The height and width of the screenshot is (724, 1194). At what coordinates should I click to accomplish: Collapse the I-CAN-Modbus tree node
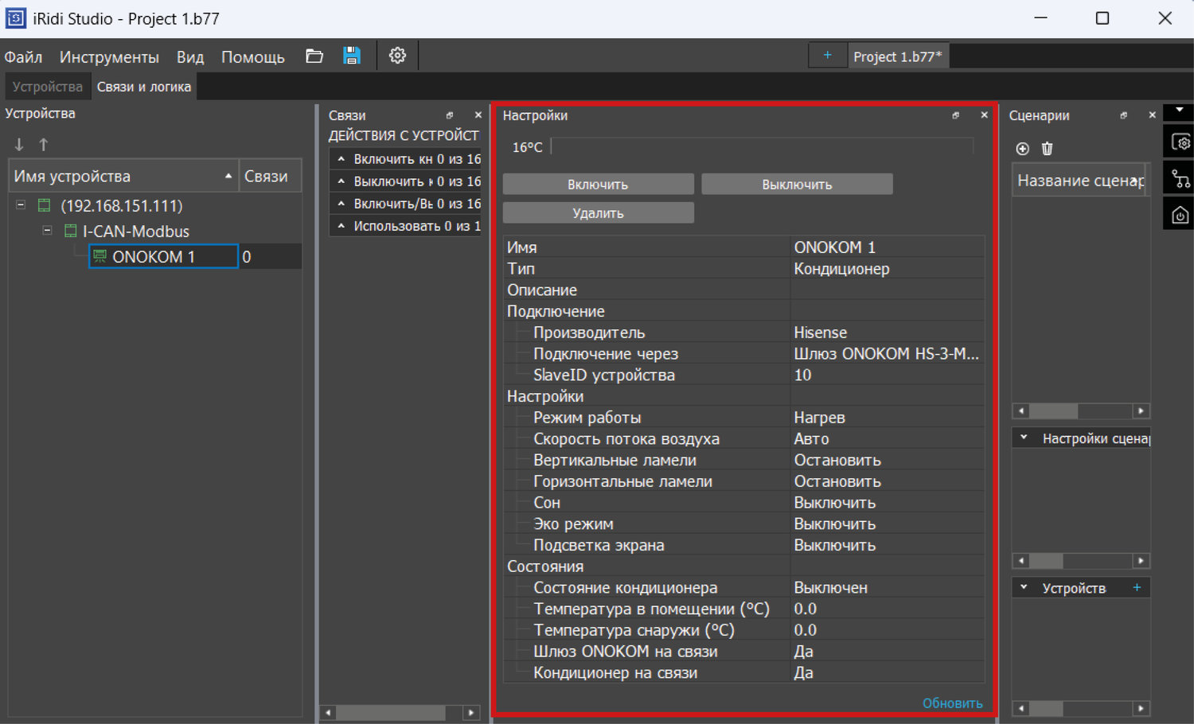[x=47, y=231]
